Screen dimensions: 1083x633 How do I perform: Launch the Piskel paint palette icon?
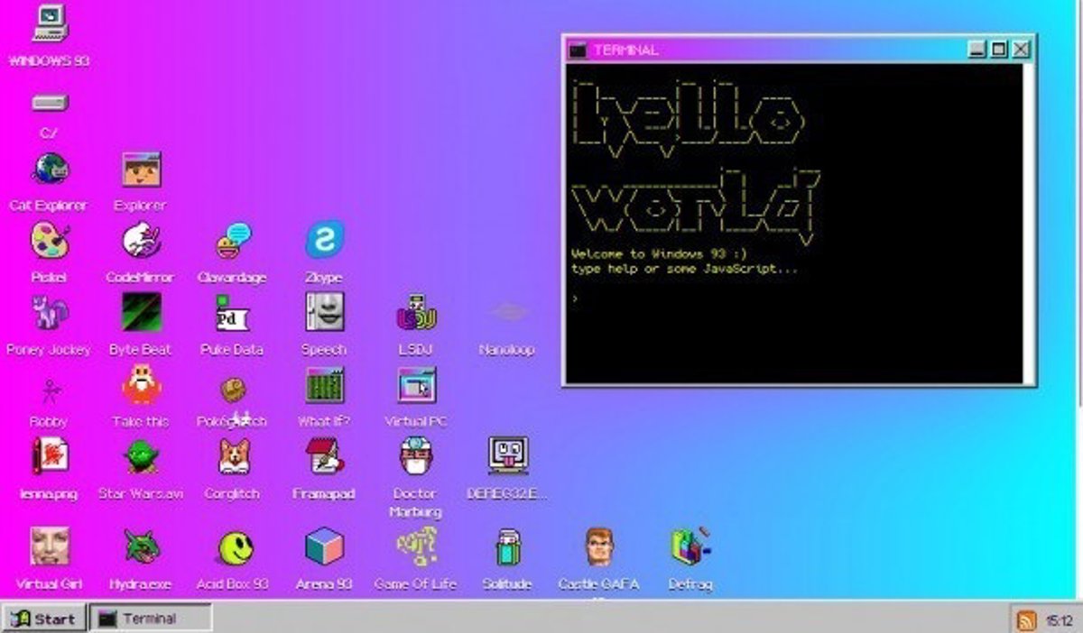(x=49, y=242)
